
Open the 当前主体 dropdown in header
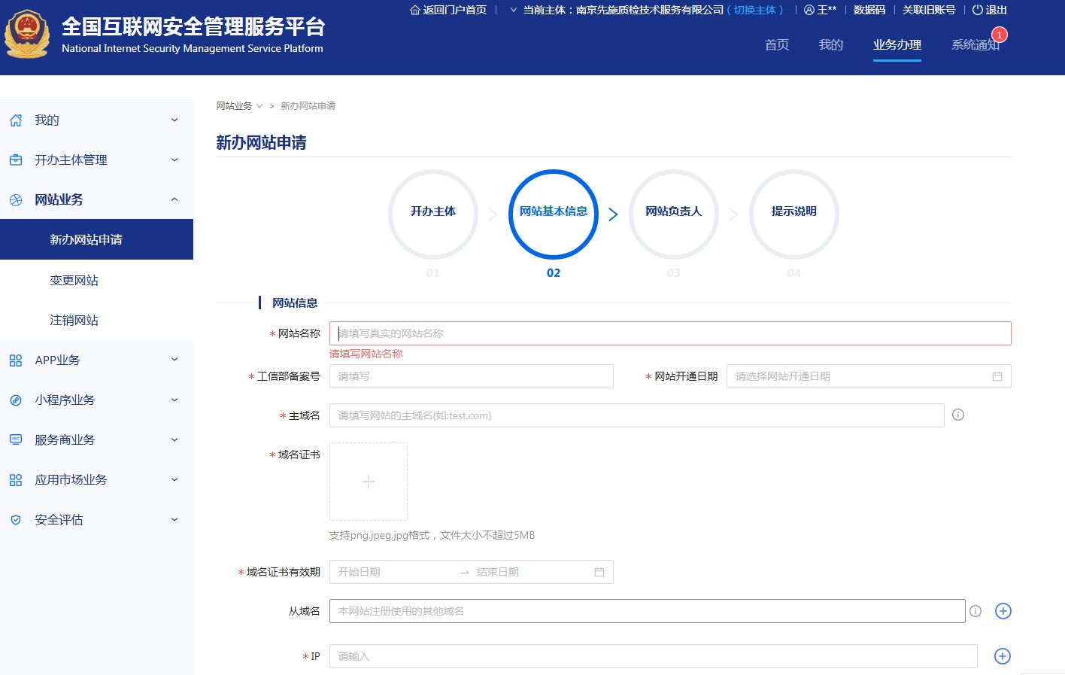514,10
